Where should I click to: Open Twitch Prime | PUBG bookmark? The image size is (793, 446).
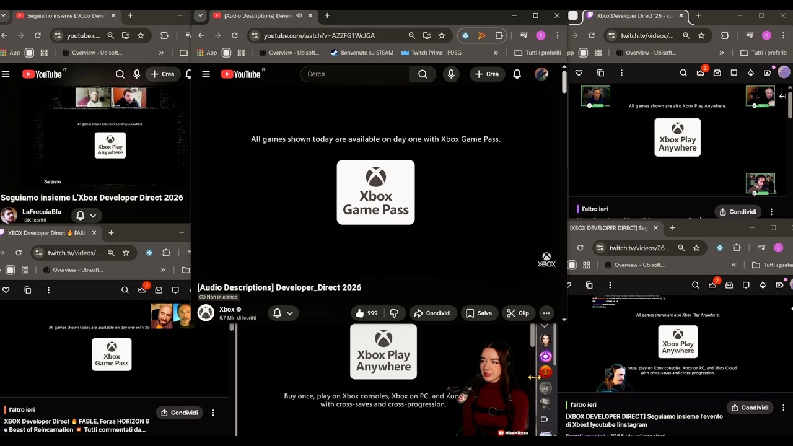tap(431, 53)
